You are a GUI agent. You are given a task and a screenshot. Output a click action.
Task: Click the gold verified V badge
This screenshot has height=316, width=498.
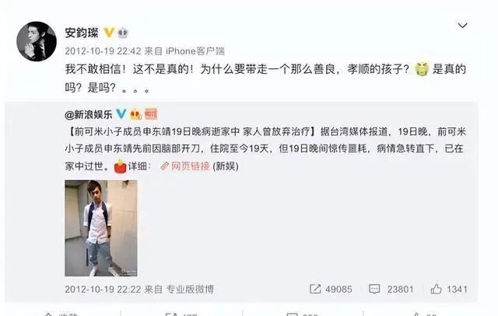[x=109, y=32]
